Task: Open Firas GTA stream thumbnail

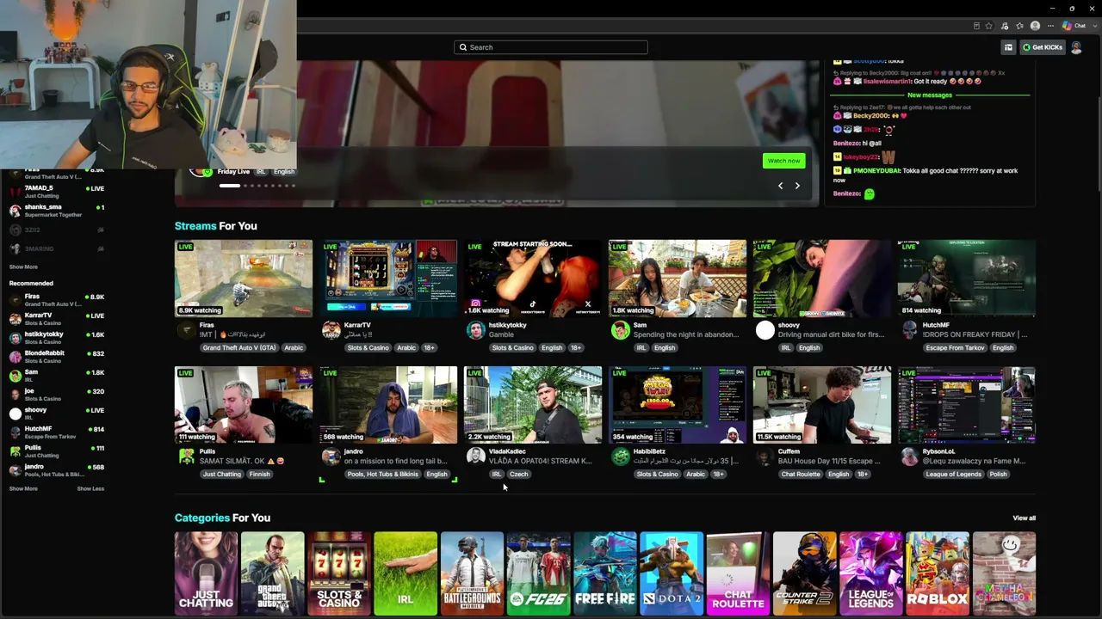Action: pyautogui.click(x=244, y=279)
